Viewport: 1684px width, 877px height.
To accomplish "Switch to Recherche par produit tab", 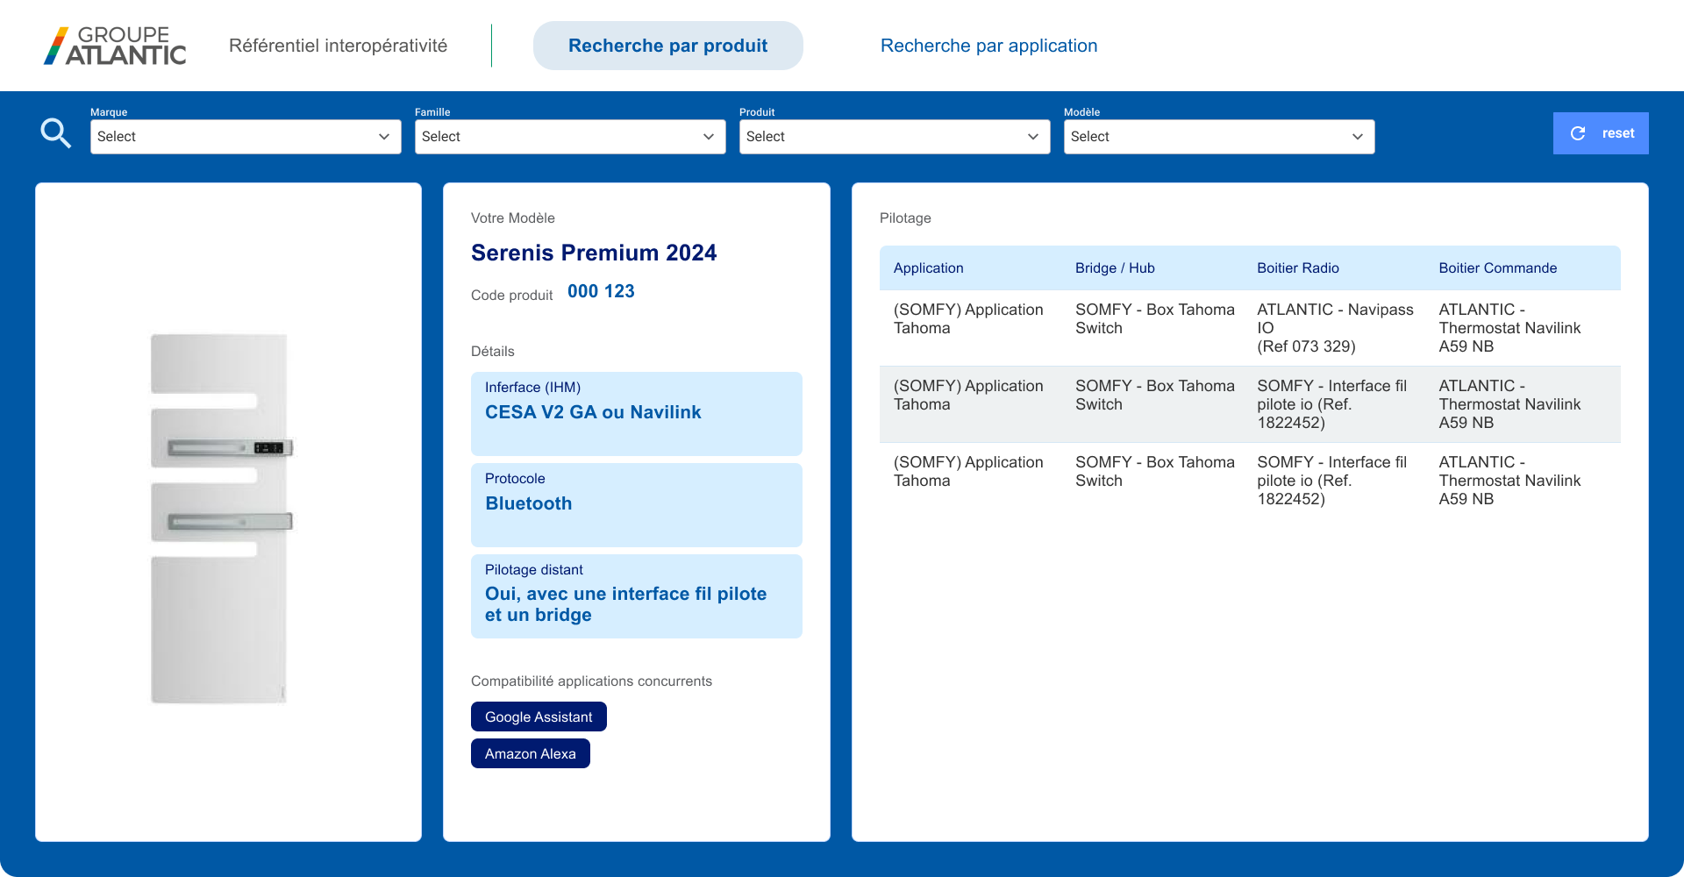I will coord(667,46).
